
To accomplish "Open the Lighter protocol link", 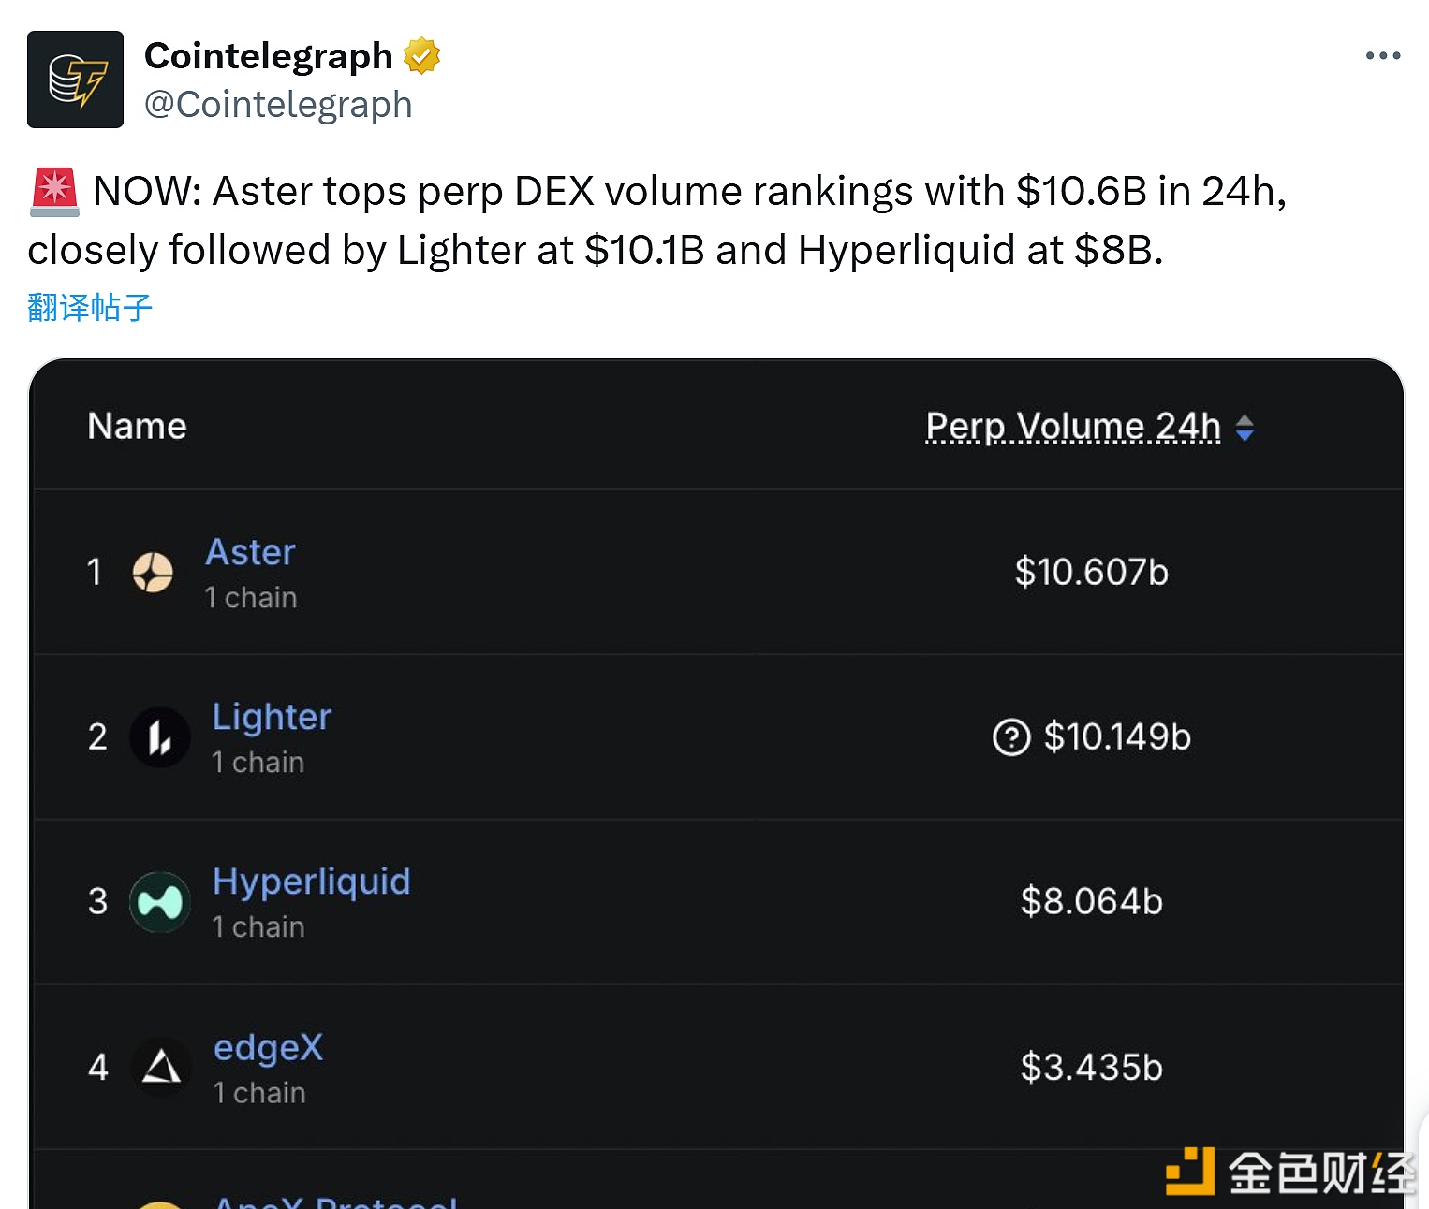I will pyautogui.click(x=272, y=717).
